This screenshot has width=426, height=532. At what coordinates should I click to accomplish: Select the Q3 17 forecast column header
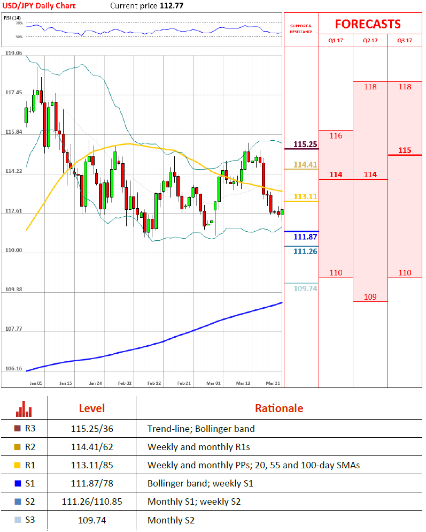click(x=405, y=41)
